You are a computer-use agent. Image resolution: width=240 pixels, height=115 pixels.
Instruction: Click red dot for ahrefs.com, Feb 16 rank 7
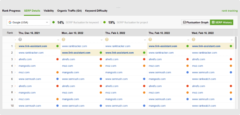coord(231,86)
